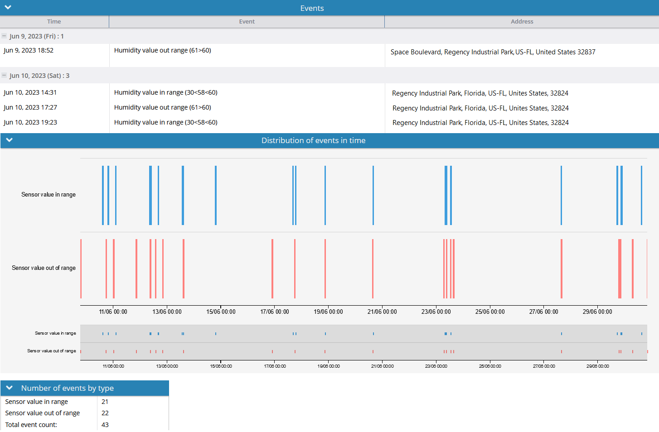The image size is (659, 432).
Task: Click the 29/06 00:00 main axis label
Action: tap(597, 312)
